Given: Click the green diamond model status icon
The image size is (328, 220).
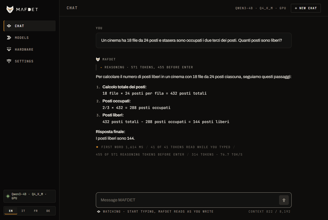Looking at the screenshot, I should [8, 196].
